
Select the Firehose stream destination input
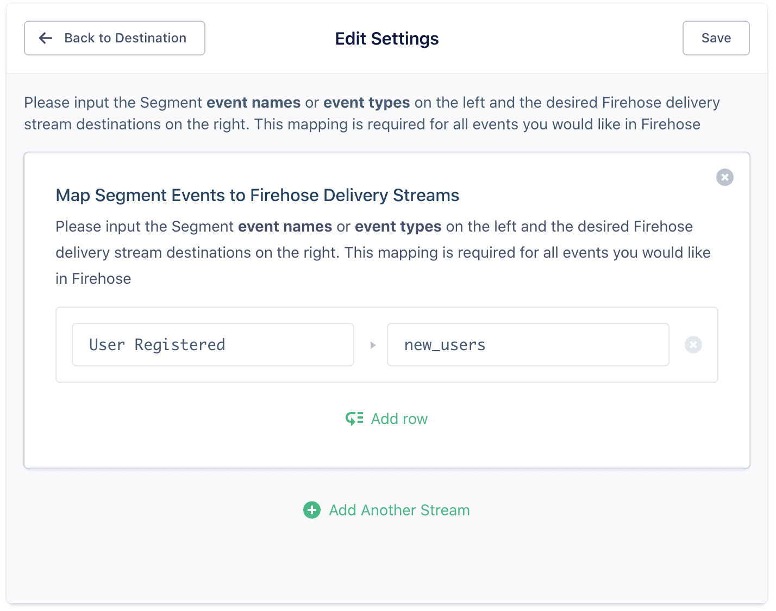[528, 345]
